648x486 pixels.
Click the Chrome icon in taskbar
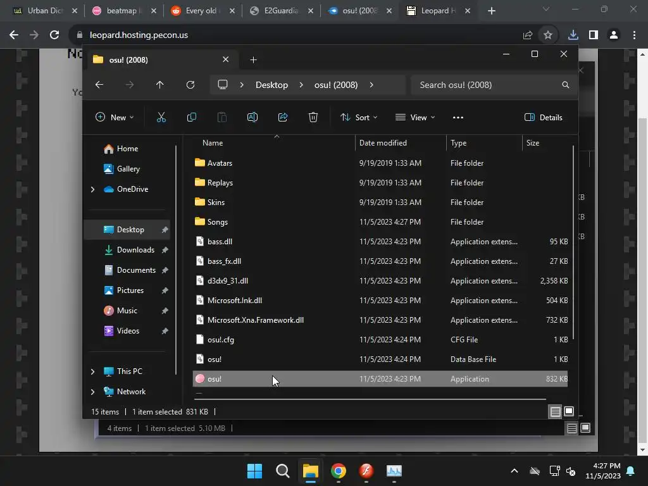coord(339,471)
